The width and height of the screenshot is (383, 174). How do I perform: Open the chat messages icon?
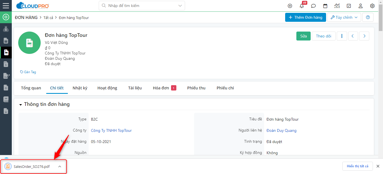313,6
